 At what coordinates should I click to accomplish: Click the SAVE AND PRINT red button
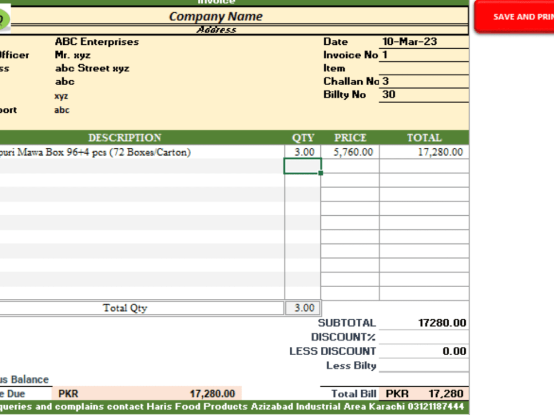(x=515, y=17)
